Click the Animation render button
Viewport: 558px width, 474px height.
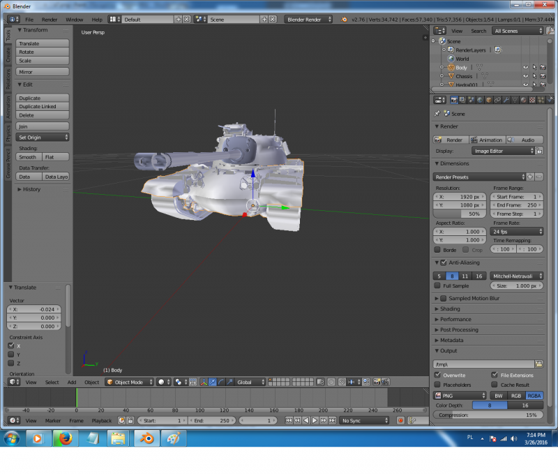[x=487, y=140]
